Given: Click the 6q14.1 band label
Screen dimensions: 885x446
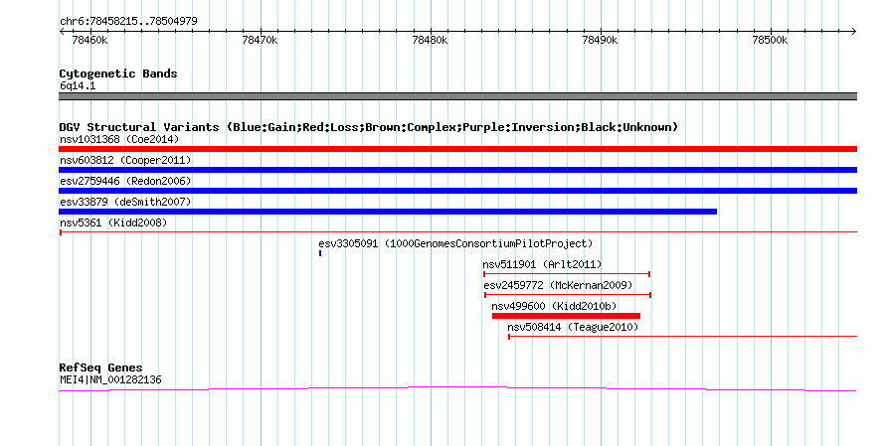Looking at the screenshot, I should tap(78, 85).
